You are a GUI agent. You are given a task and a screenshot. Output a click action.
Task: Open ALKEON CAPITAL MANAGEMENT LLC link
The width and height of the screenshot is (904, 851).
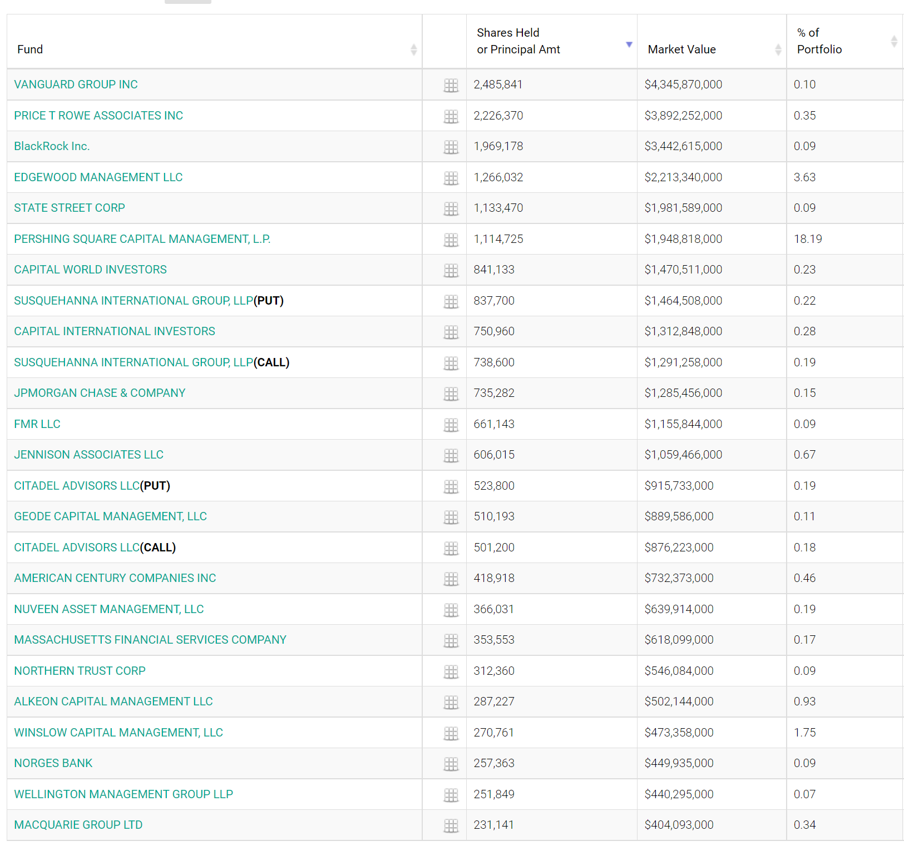click(113, 701)
